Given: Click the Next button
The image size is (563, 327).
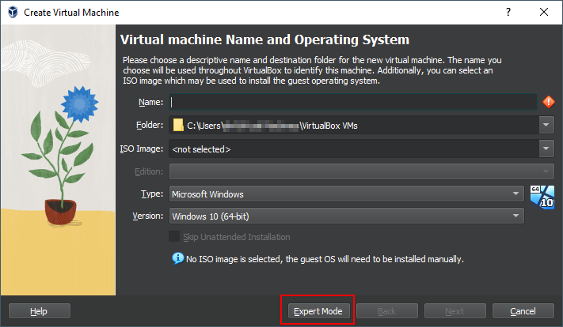Looking at the screenshot, I should (455, 311).
